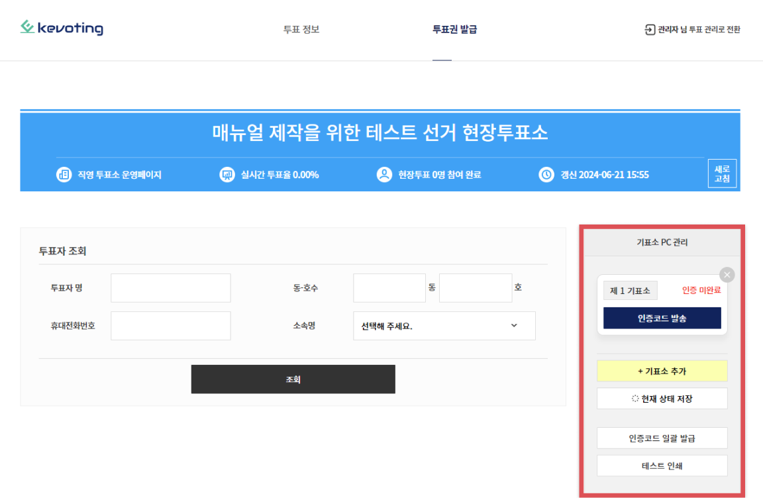Click the 휴대전화번호 input field
763x498 pixels.
(x=171, y=326)
